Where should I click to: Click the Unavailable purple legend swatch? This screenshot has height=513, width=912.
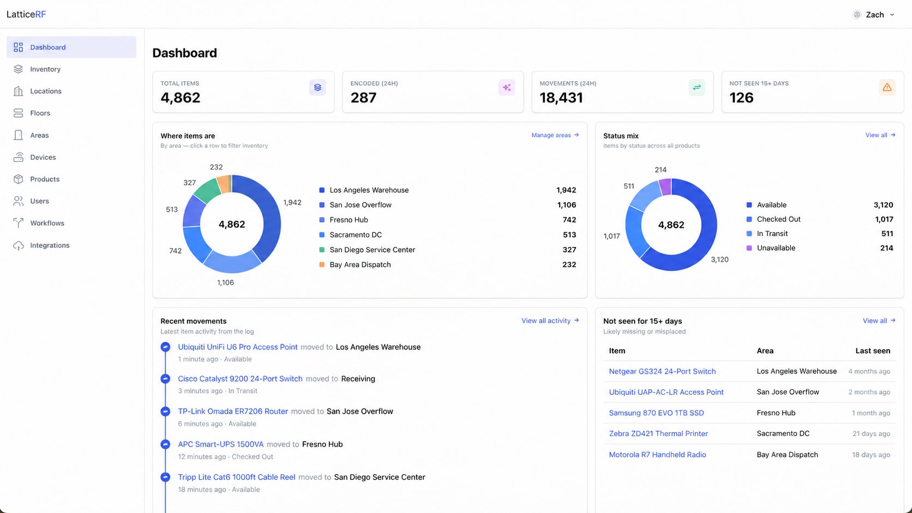(749, 248)
